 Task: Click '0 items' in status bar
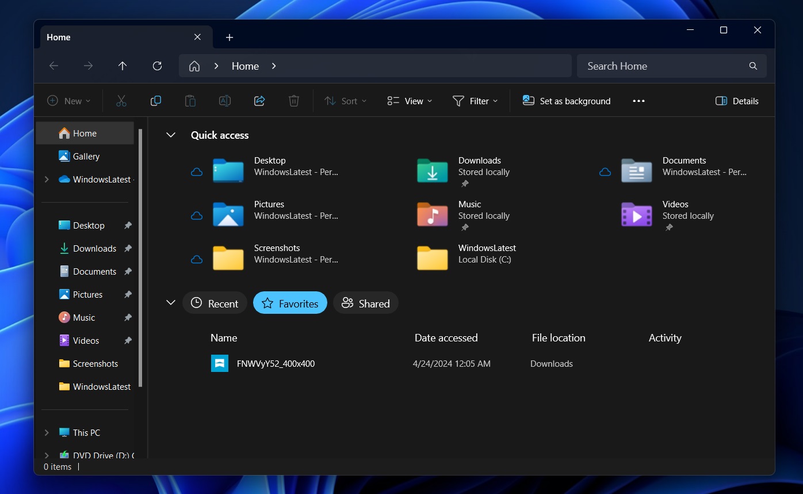[x=58, y=467]
